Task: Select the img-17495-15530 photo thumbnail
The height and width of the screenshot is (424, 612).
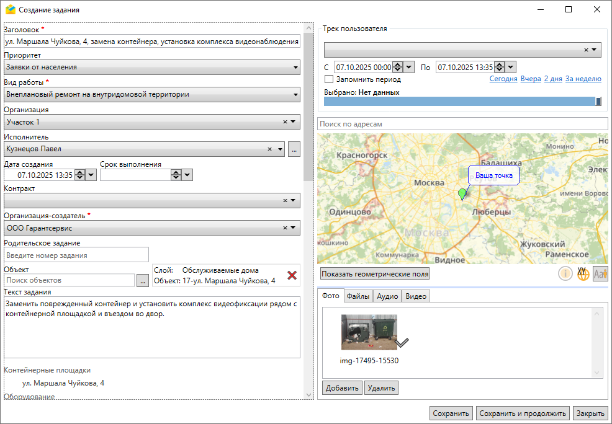Action: 369,333
